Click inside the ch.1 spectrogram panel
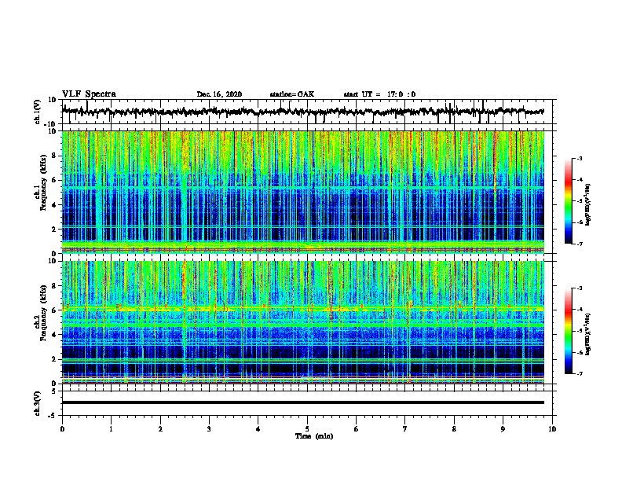 [x=303, y=192]
